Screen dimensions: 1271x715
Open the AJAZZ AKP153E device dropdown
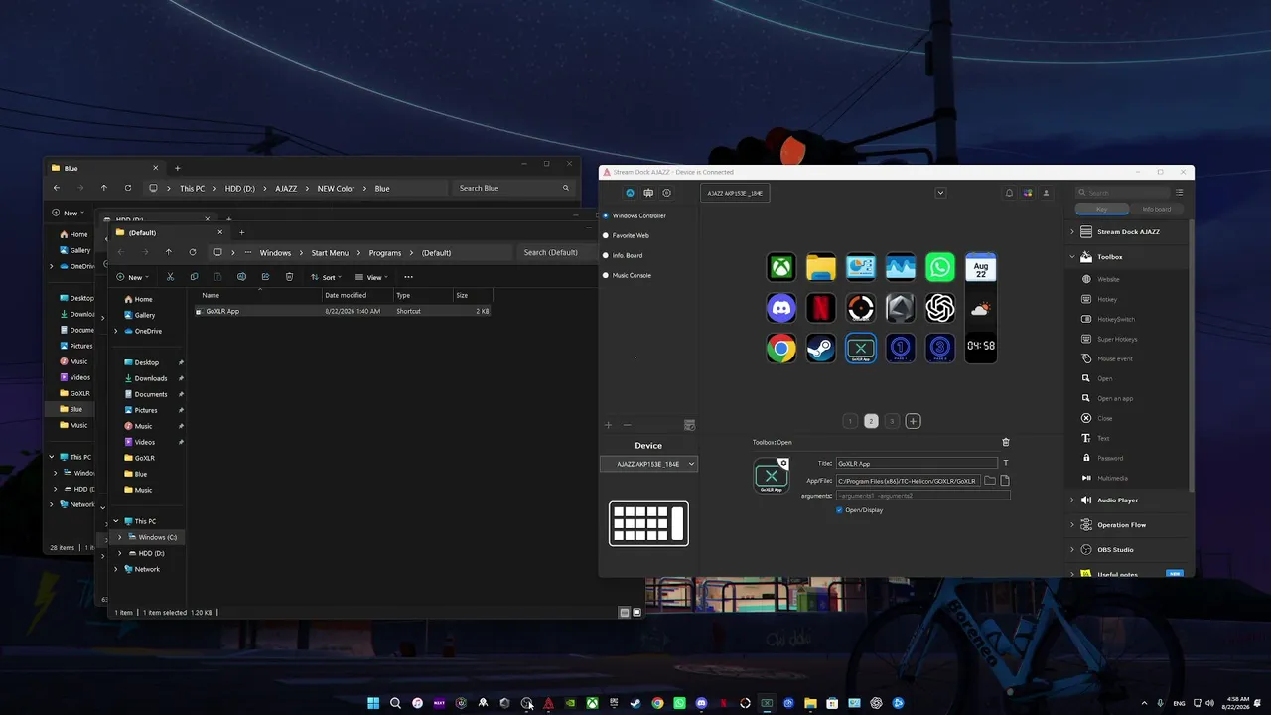[x=648, y=464]
